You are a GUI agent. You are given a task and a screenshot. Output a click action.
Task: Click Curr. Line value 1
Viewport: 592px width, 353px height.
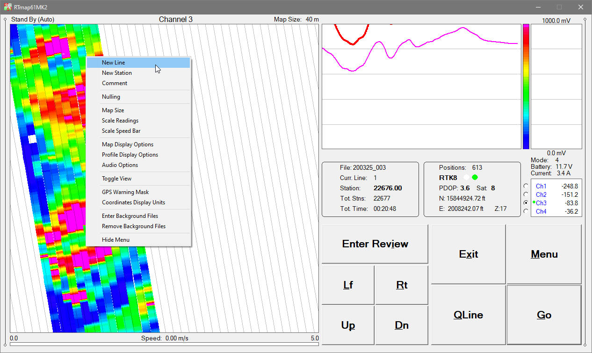click(x=375, y=178)
